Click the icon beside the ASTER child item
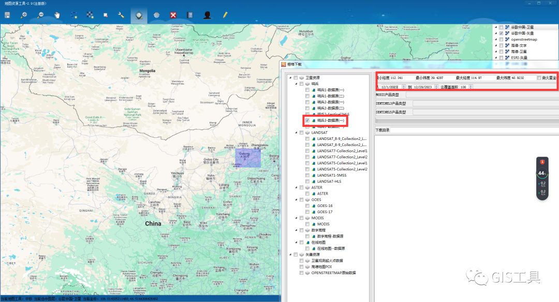 (314, 194)
